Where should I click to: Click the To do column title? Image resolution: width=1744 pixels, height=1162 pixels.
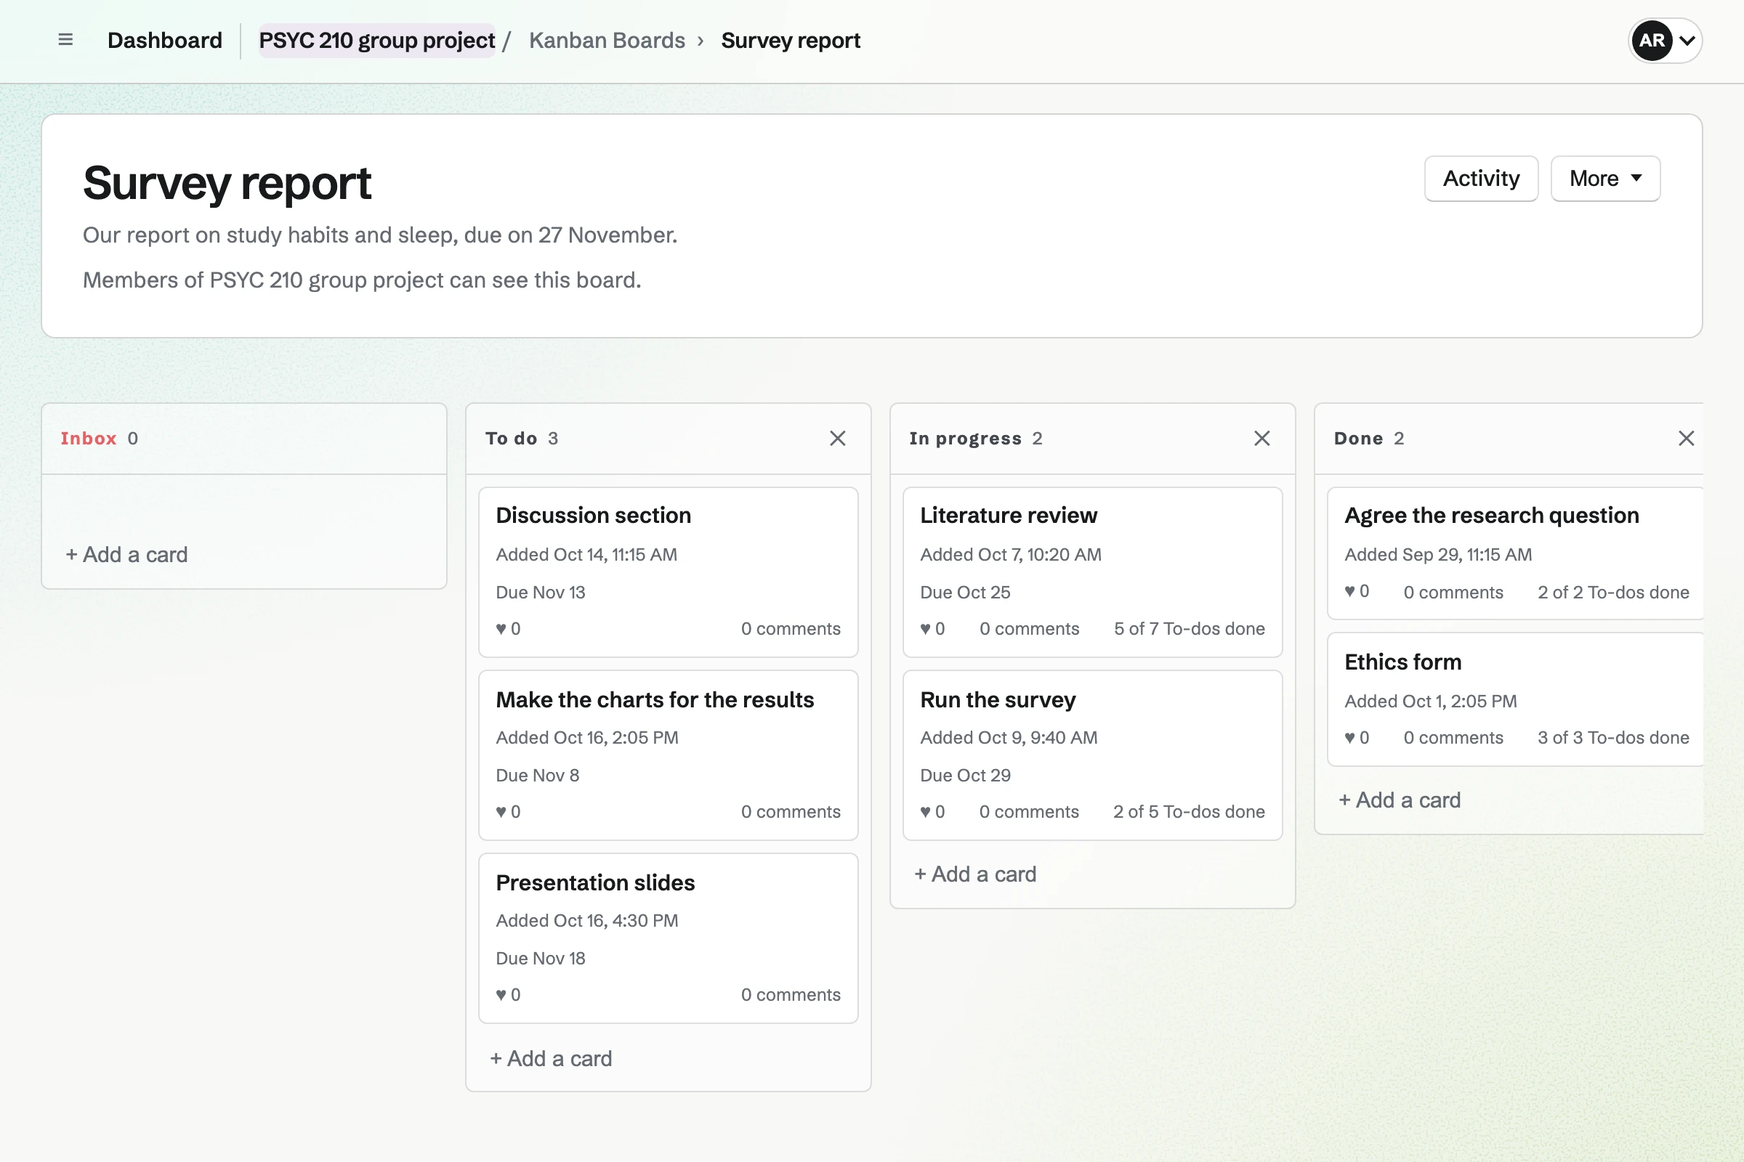[511, 438]
